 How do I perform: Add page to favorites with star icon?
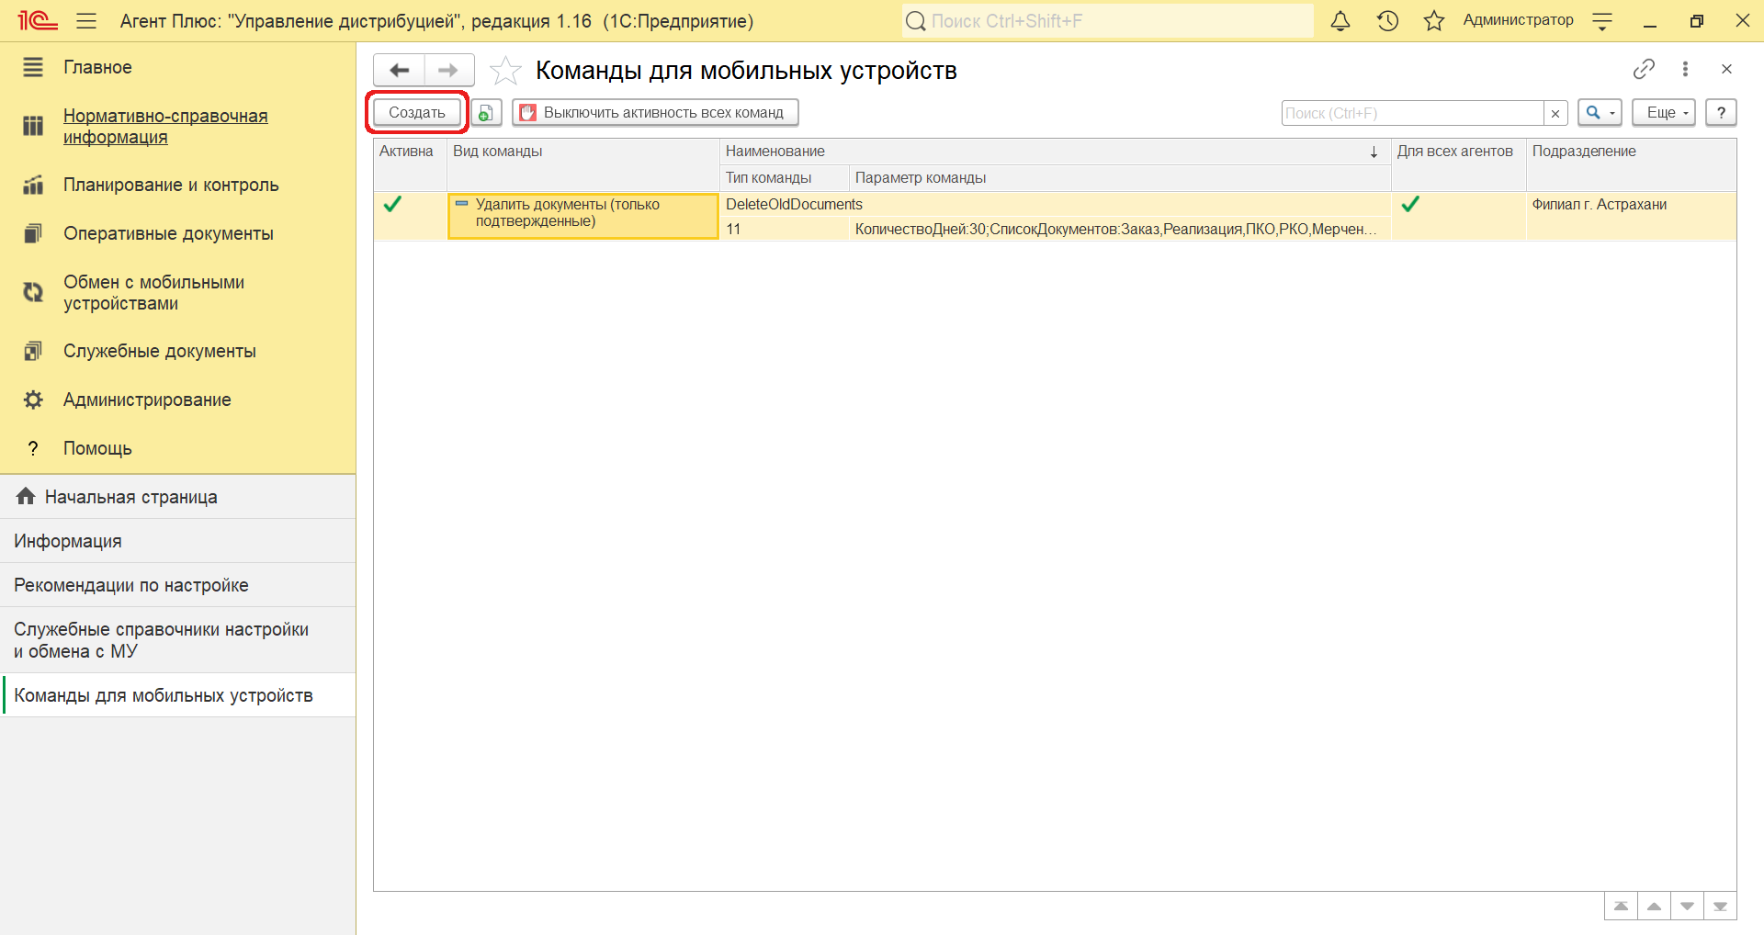[x=505, y=71]
